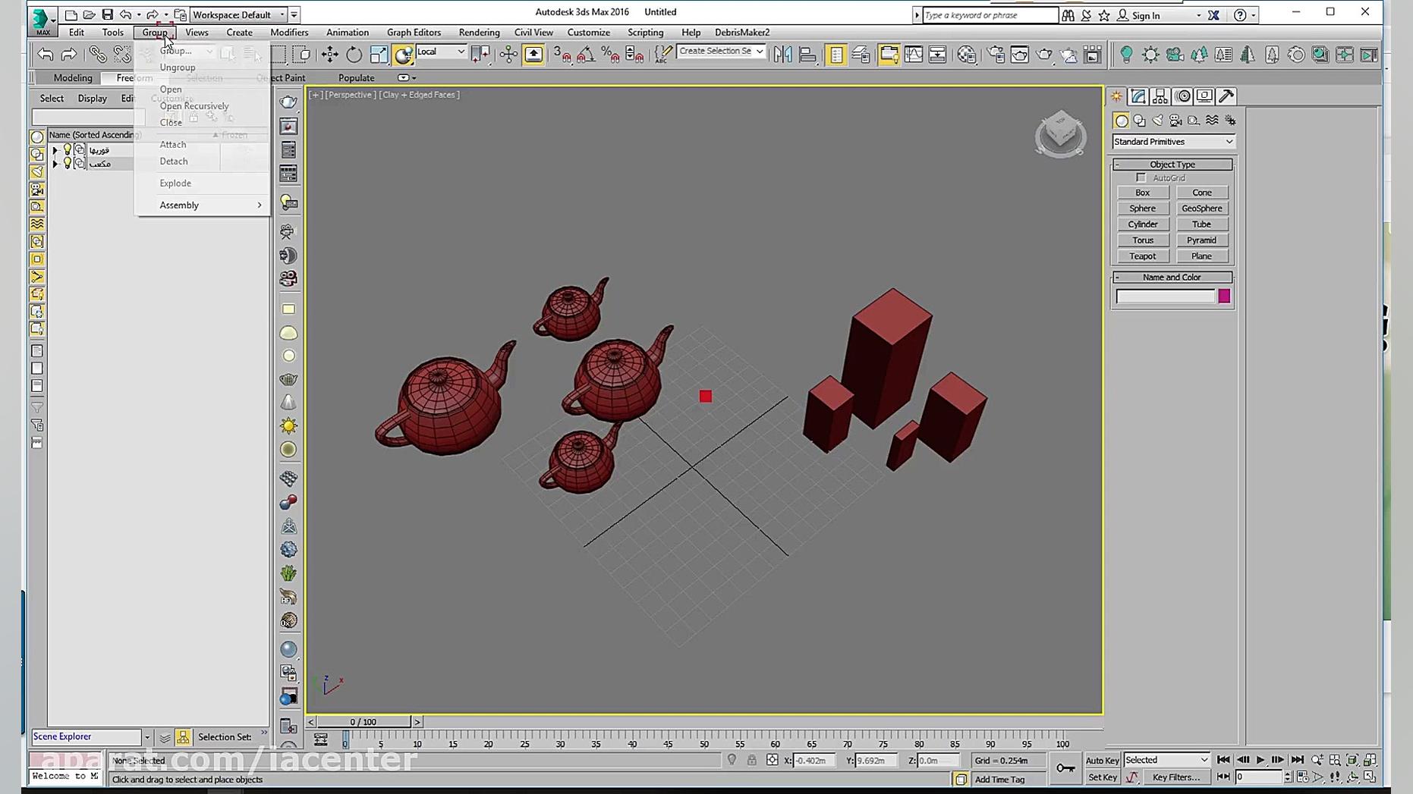Select the Rotate tool in main toolbar

(x=354, y=55)
